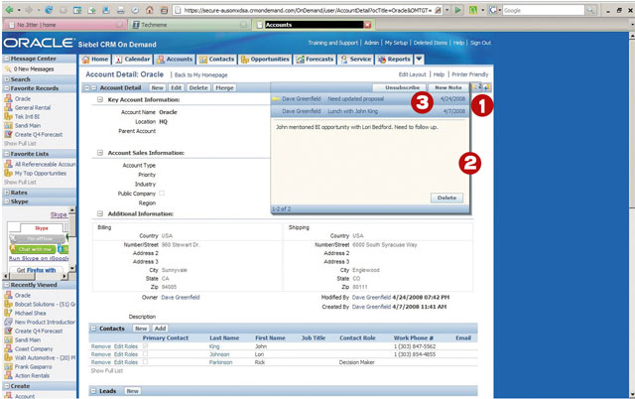Click the My Top Opportunities list icon
The image size is (635, 399).
[x=8, y=173]
